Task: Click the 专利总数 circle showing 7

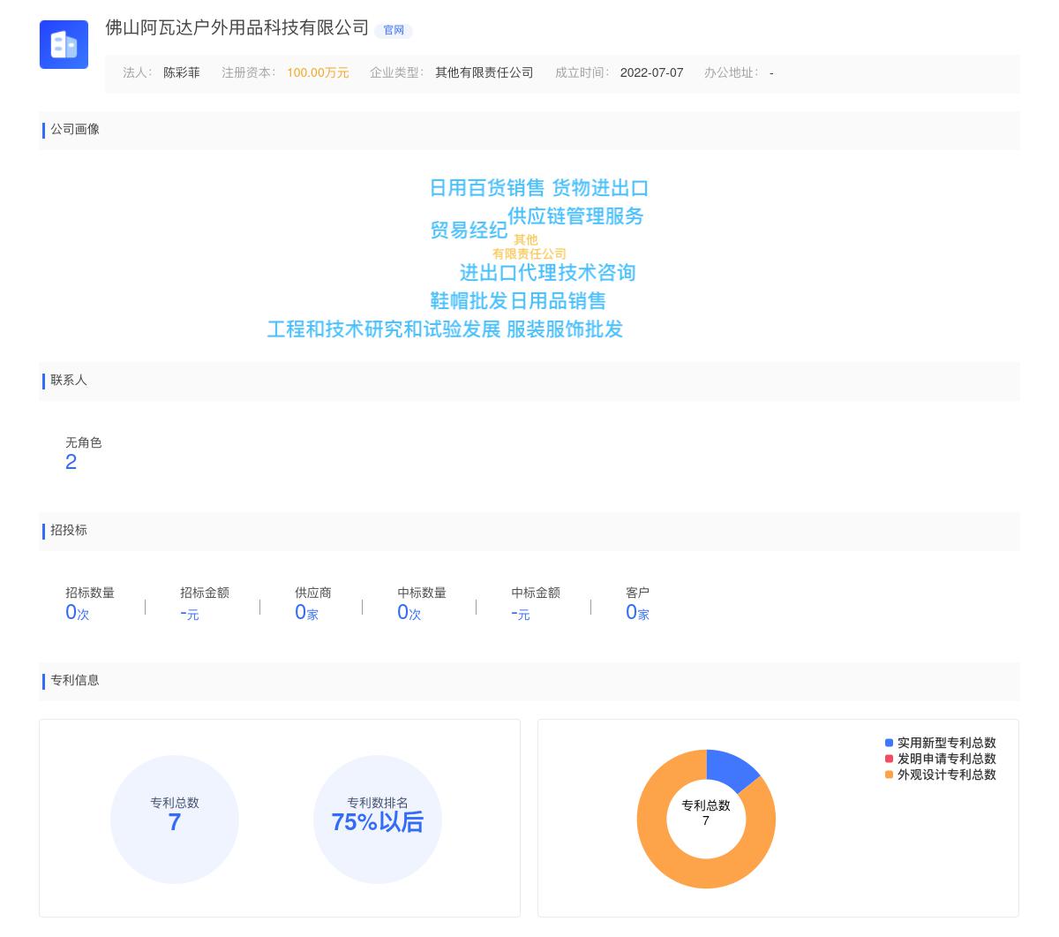Action: click(x=175, y=820)
